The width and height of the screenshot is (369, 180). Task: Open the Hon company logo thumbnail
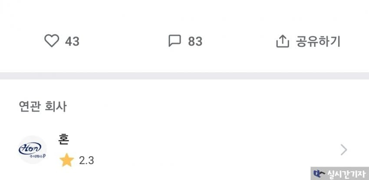point(33,150)
